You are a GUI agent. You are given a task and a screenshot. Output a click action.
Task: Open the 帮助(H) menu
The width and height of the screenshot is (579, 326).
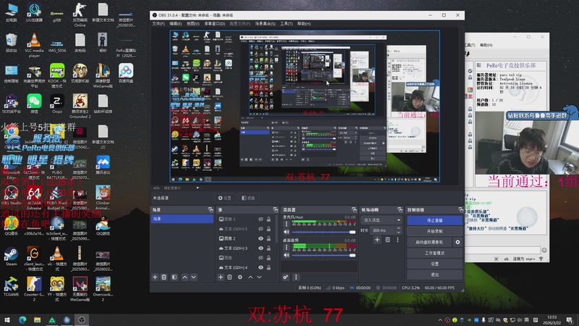[304, 24]
